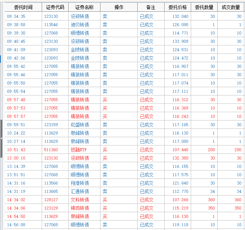Click price 117.080 for 泉峰转债
This screenshot has height=230, width=245.
(180, 141)
